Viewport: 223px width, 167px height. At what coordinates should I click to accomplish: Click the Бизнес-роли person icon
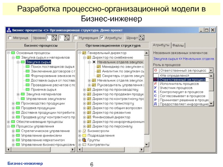(84, 131)
